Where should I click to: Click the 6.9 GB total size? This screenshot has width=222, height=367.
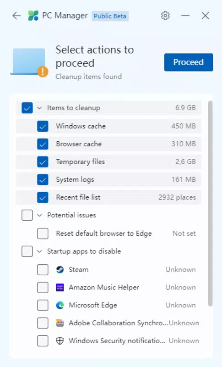[x=185, y=108]
